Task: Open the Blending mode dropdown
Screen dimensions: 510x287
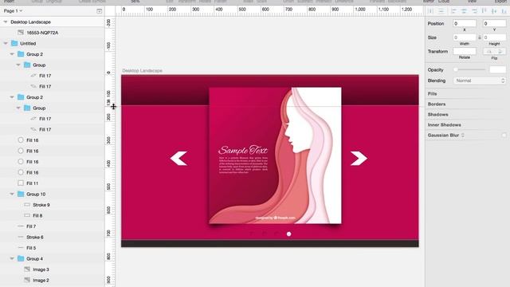Action: pyautogui.click(x=480, y=81)
